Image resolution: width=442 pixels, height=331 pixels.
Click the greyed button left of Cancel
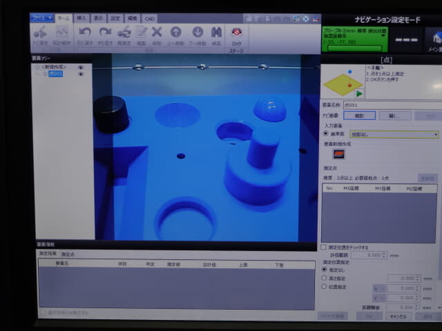369,317
